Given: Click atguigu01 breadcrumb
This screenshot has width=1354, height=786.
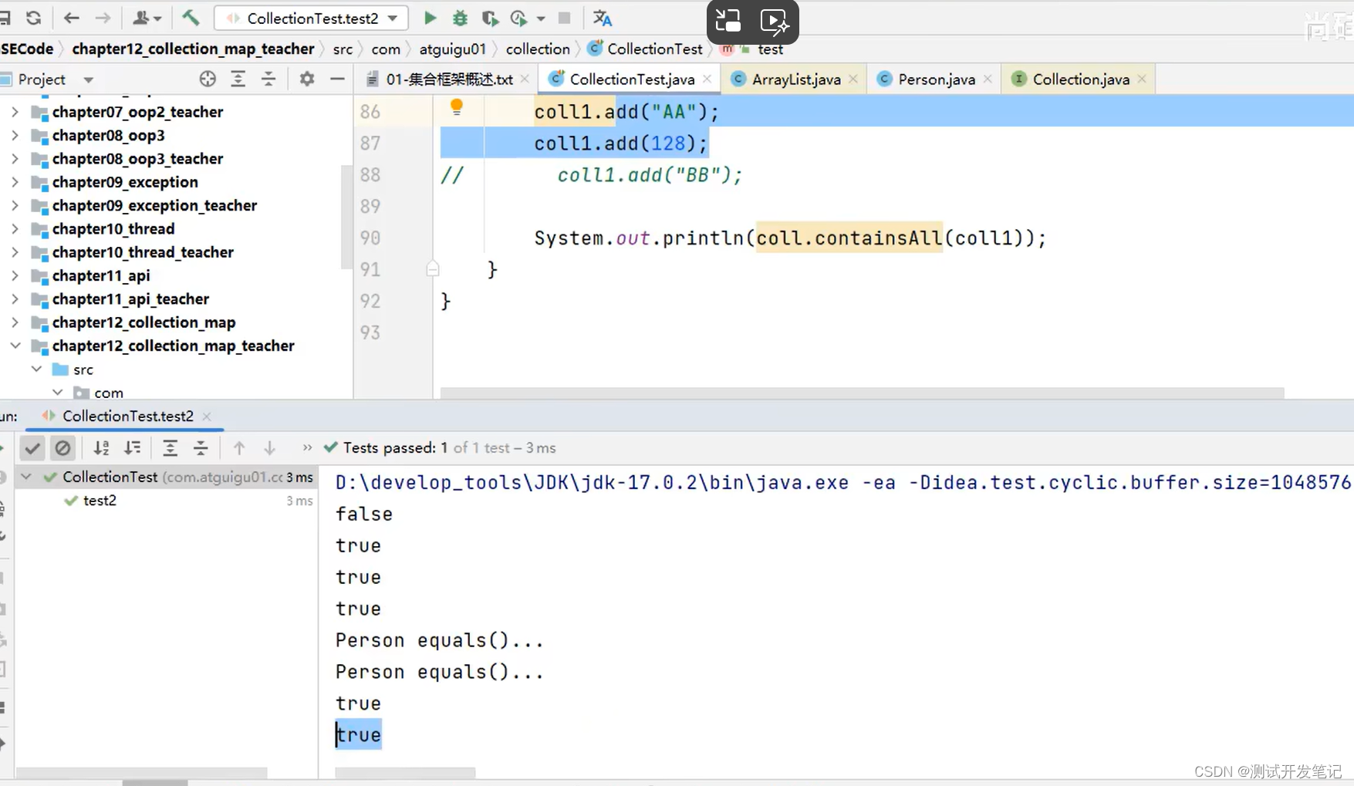Looking at the screenshot, I should [x=453, y=49].
